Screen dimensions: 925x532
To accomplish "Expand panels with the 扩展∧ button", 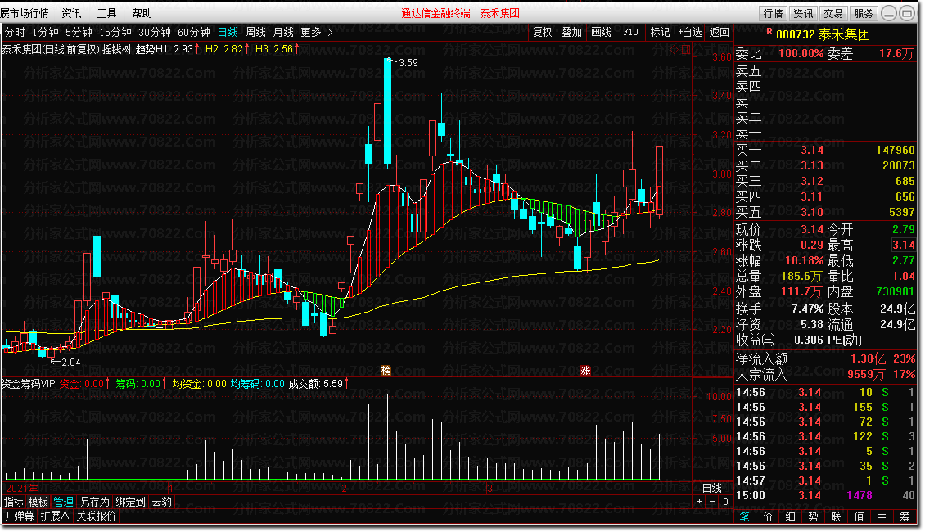I will tap(55, 516).
